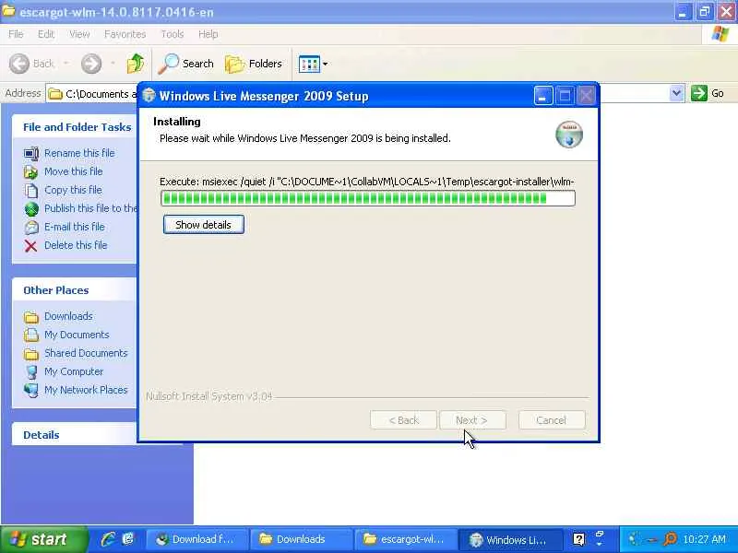Open My Documents in Other Places
738x553 pixels.
(77, 335)
